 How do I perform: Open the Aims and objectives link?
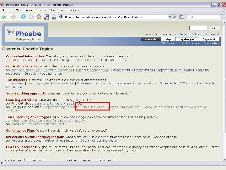point(26,70)
